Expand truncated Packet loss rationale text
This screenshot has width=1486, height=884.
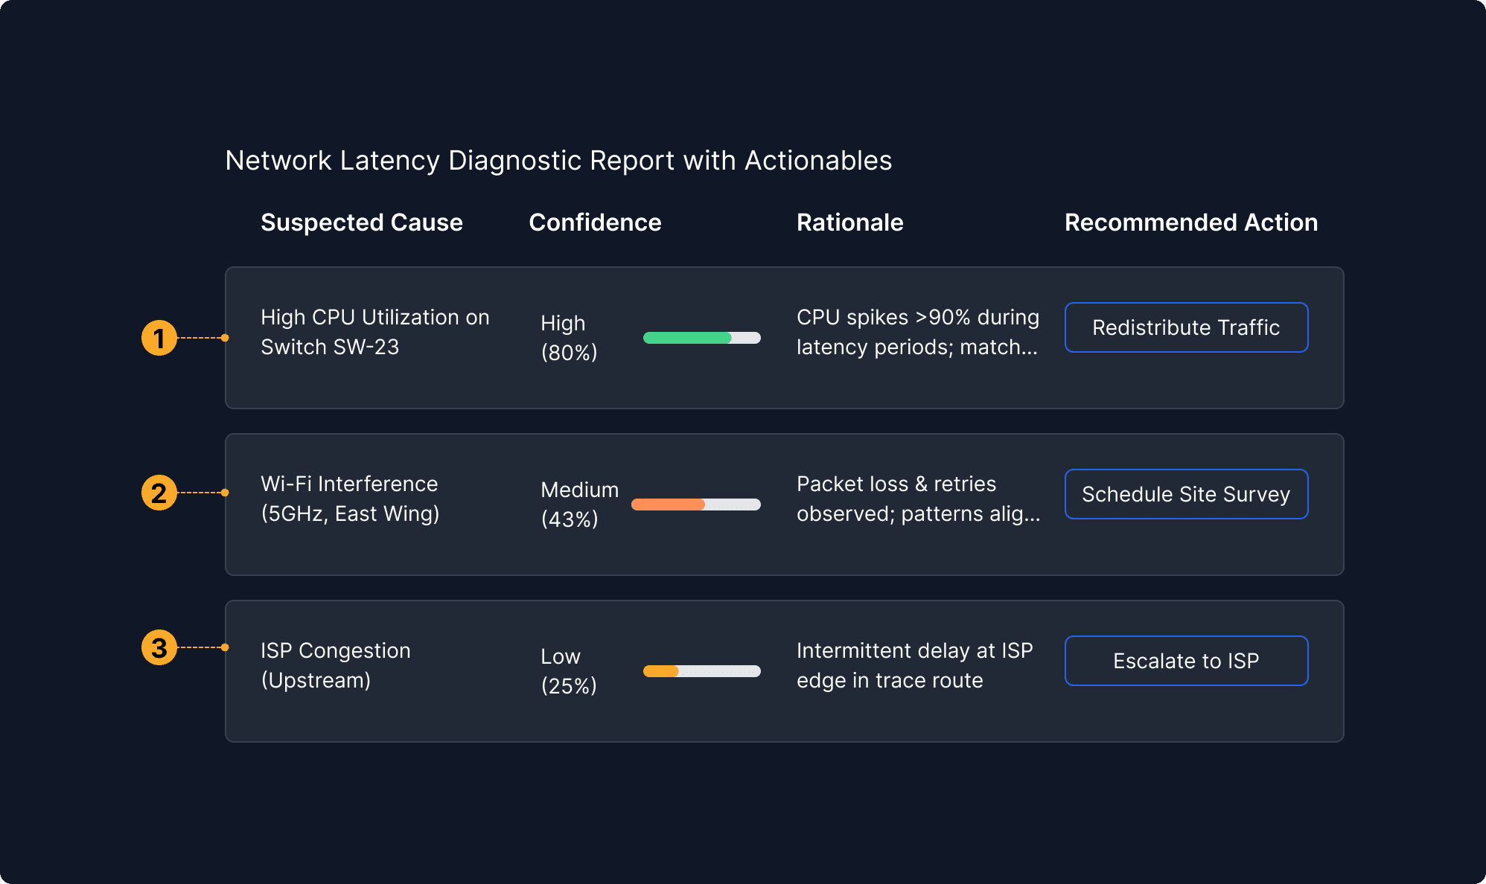pos(917,499)
